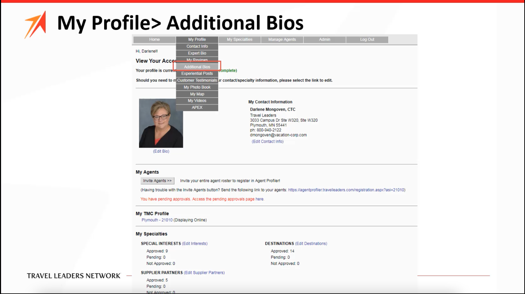
Task: Click Special Interests 'Approved: 9' text
Action: click(x=157, y=251)
